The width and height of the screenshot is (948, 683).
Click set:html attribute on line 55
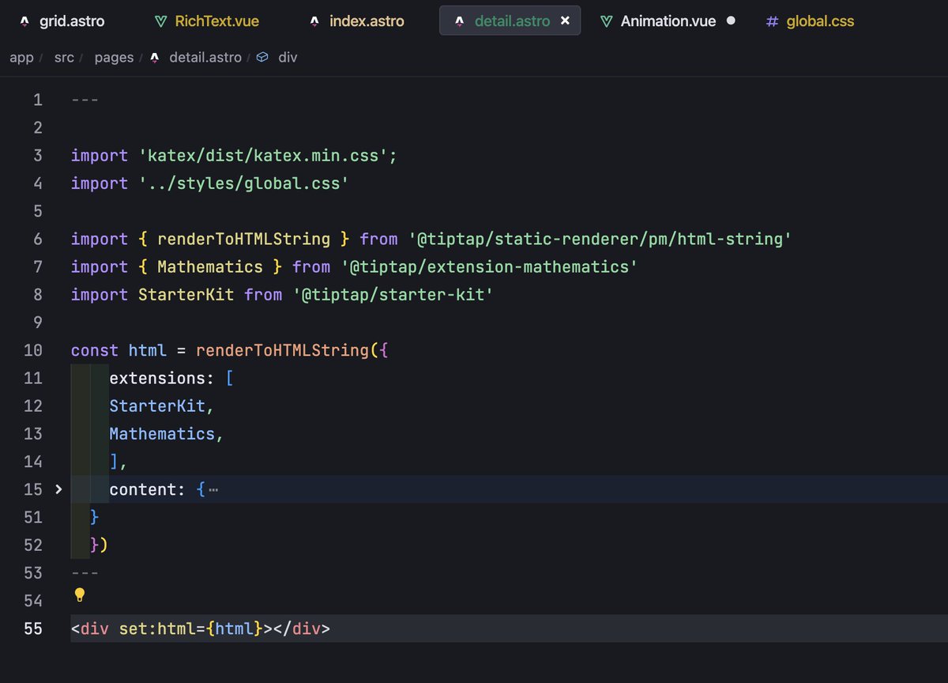pyautogui.click(x=157, y=629)
